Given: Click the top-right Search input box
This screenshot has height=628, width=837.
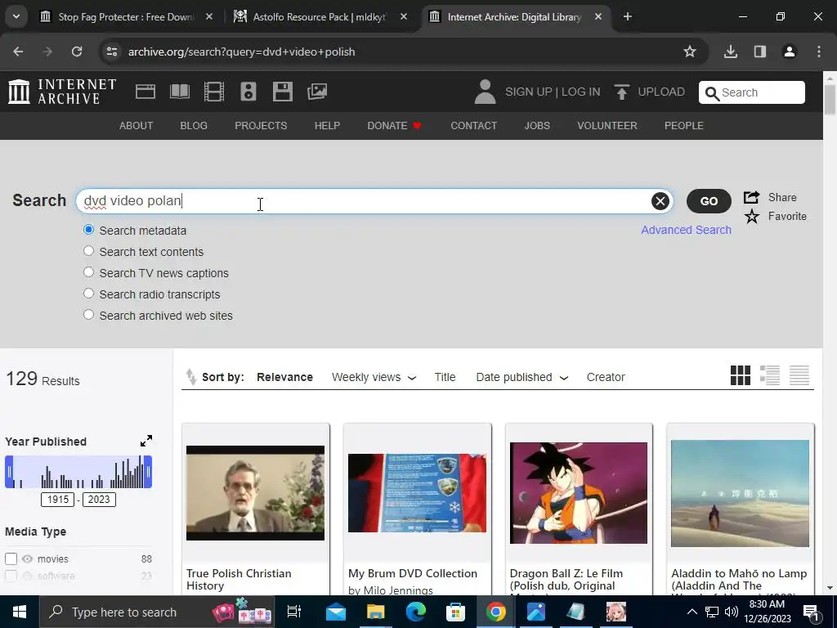Looking at the screenshot, I should pyautogui.click(x=752, y=92).
